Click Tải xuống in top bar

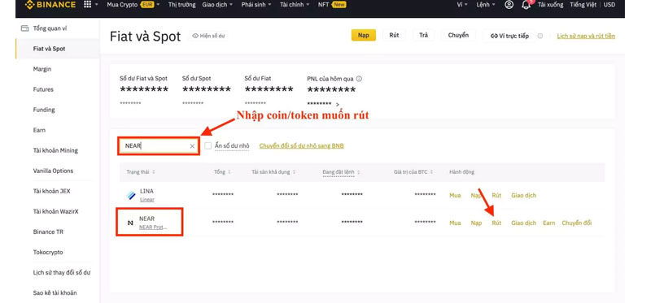tap(551, 5)
